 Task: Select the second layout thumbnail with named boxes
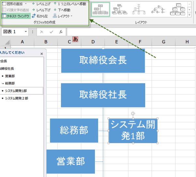pos(120,9)
